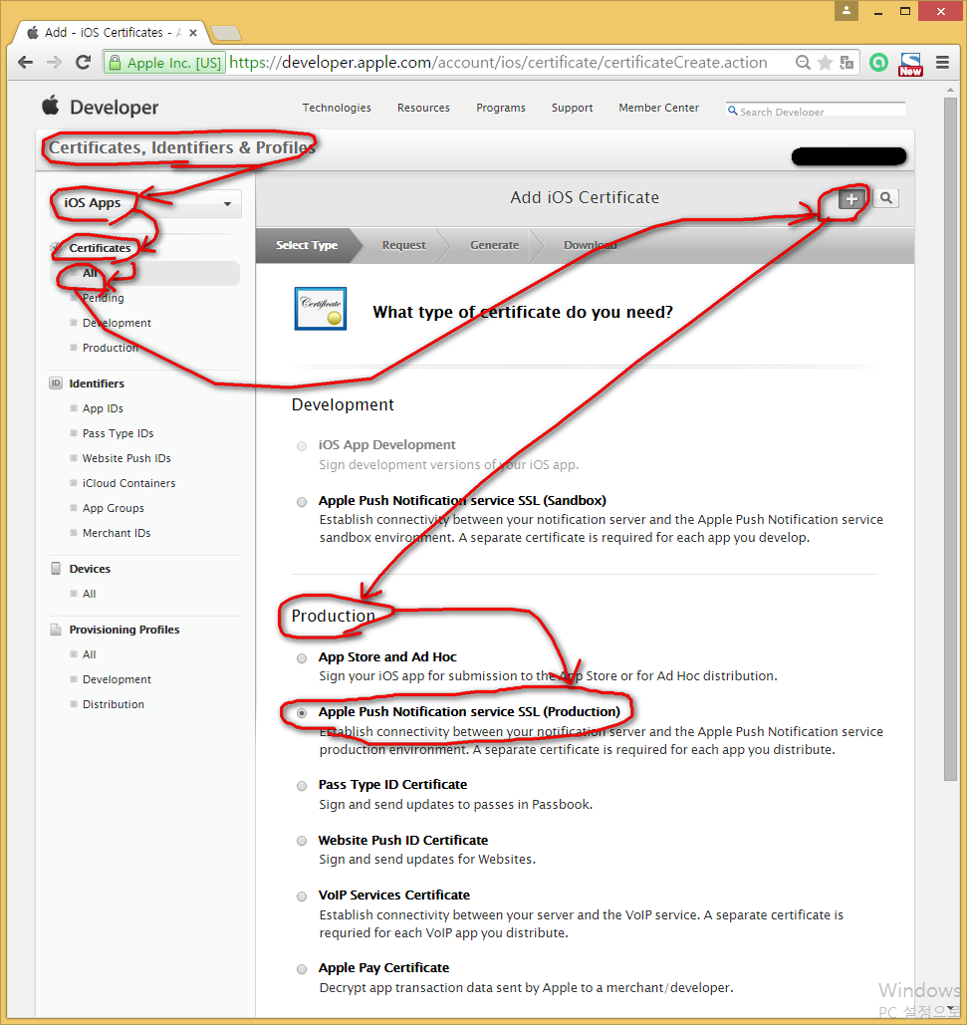The image size is (967, 1025).
Task: Click the Download step tab
Action: 590,245
